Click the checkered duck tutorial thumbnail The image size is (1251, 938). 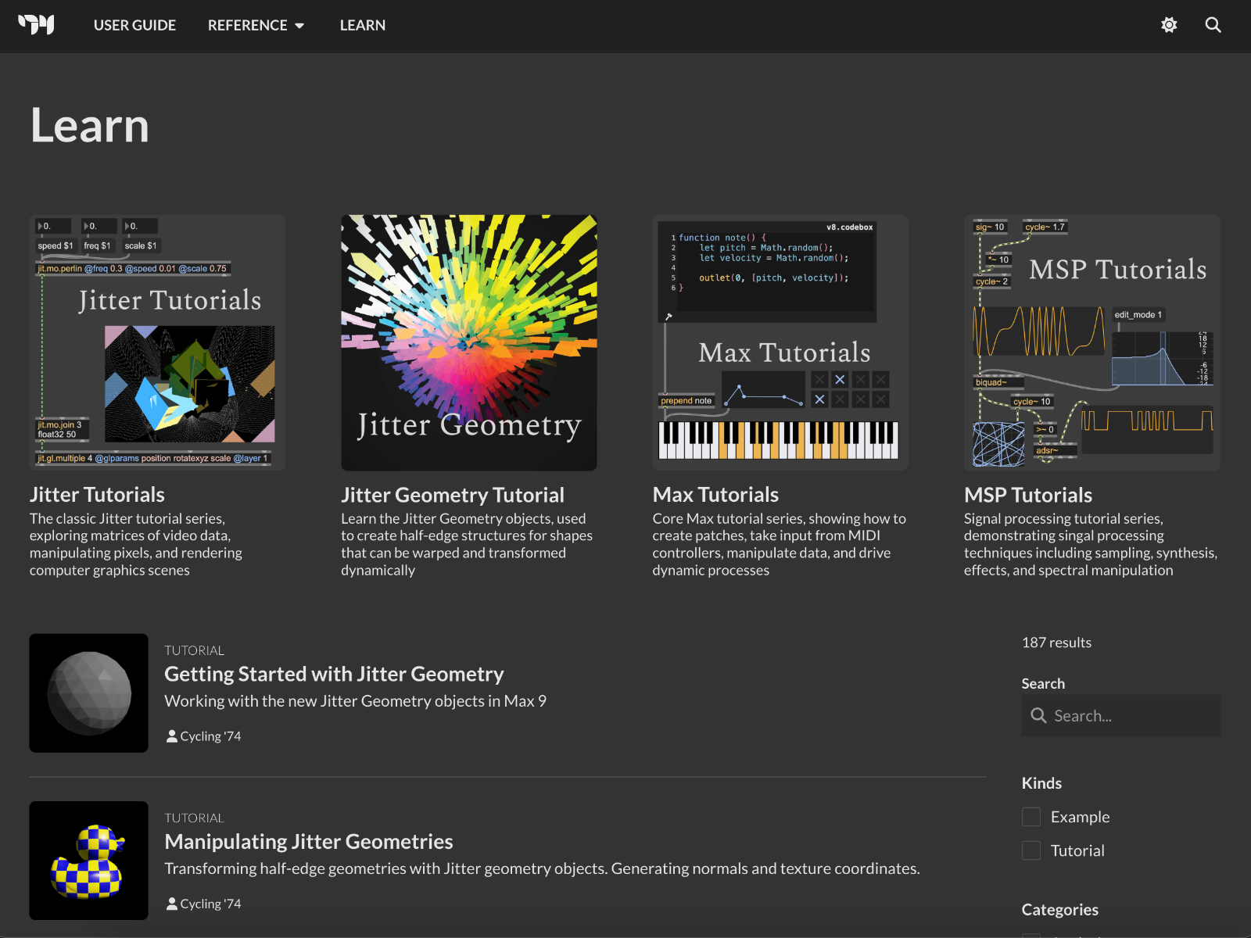pyautogui.click(x=88, y=861)
